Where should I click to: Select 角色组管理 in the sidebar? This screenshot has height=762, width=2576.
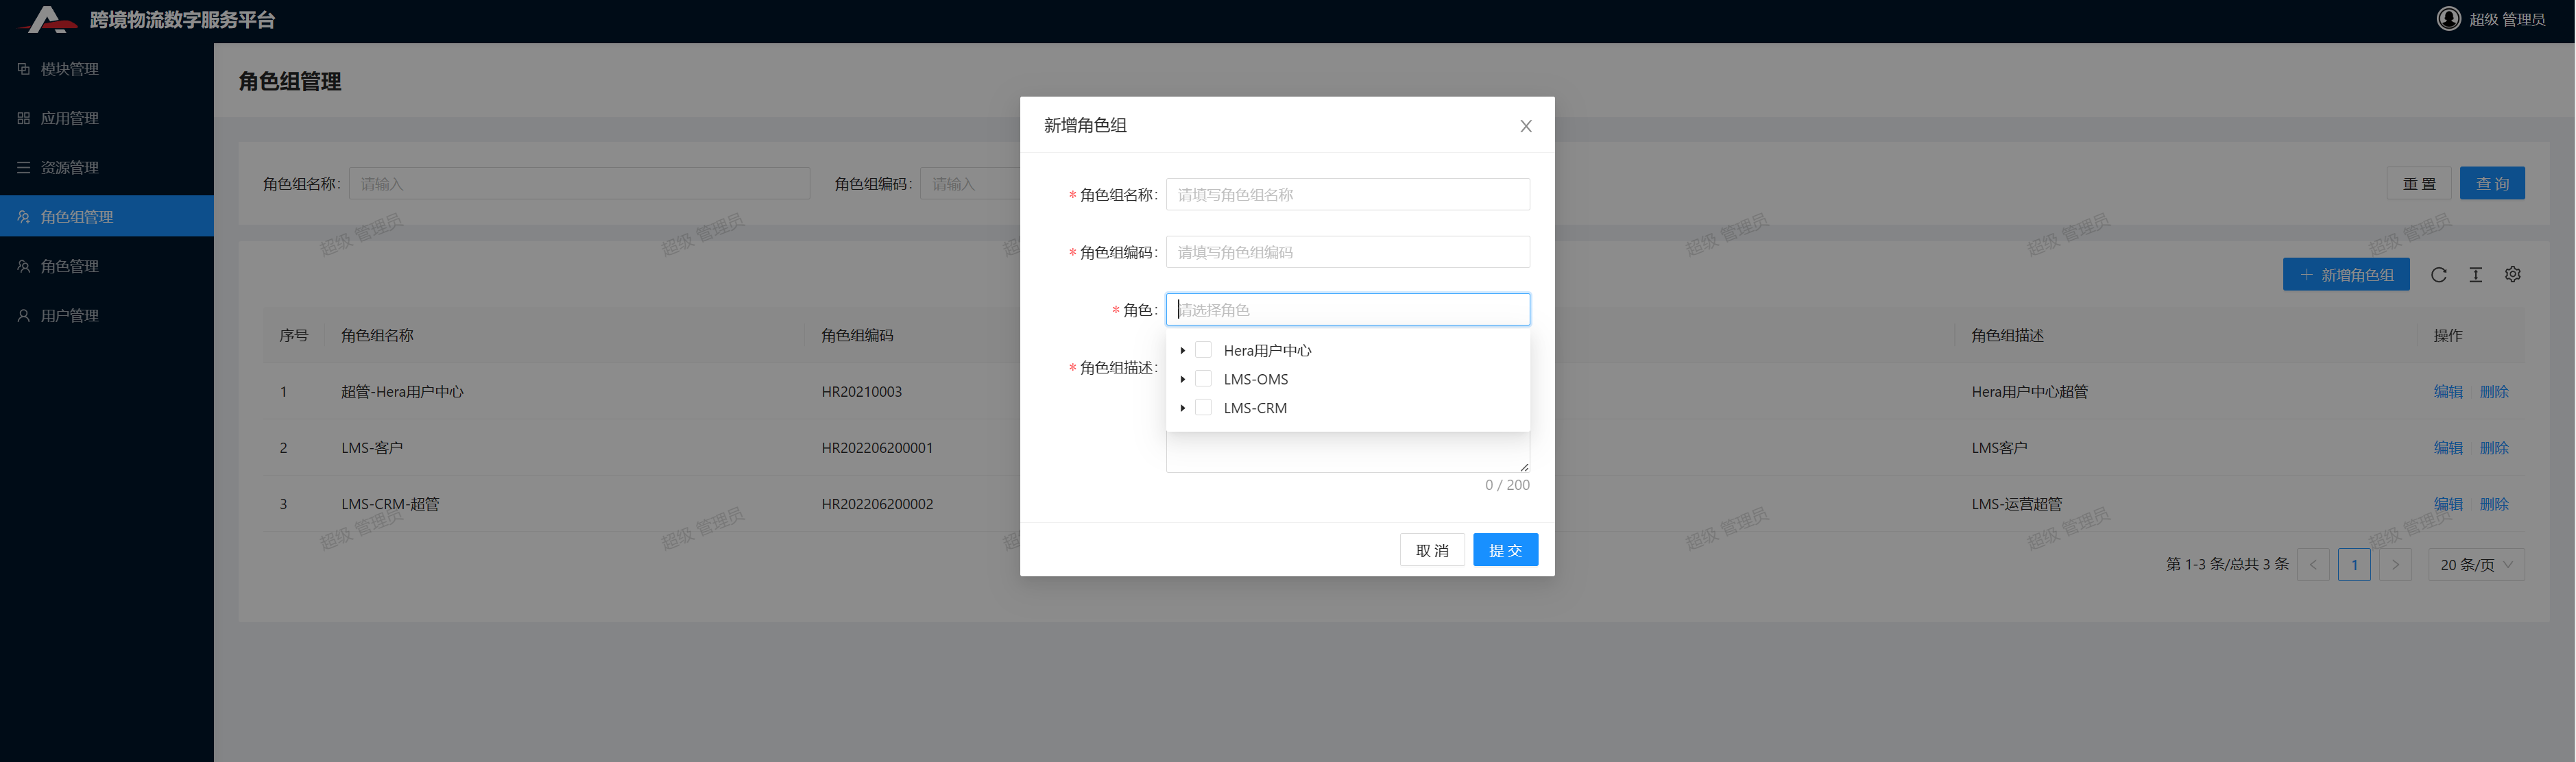pyautogui.click(x=107, y=216)
